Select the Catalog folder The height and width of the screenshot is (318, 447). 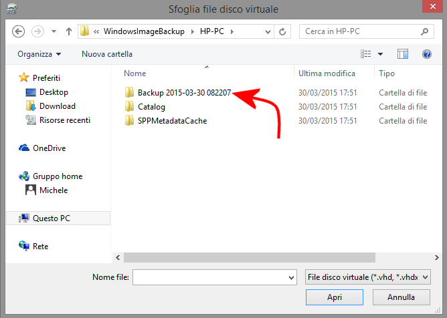151,107
